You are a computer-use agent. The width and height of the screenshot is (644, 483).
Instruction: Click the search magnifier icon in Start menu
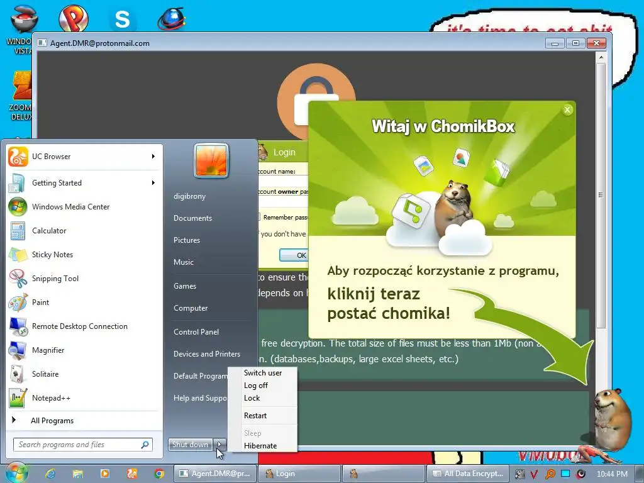[145, 445]
